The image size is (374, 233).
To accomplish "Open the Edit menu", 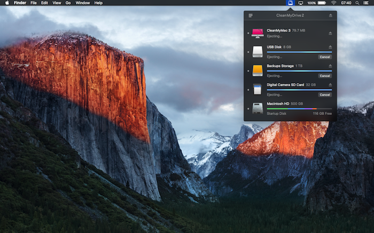I will point(44,3).
